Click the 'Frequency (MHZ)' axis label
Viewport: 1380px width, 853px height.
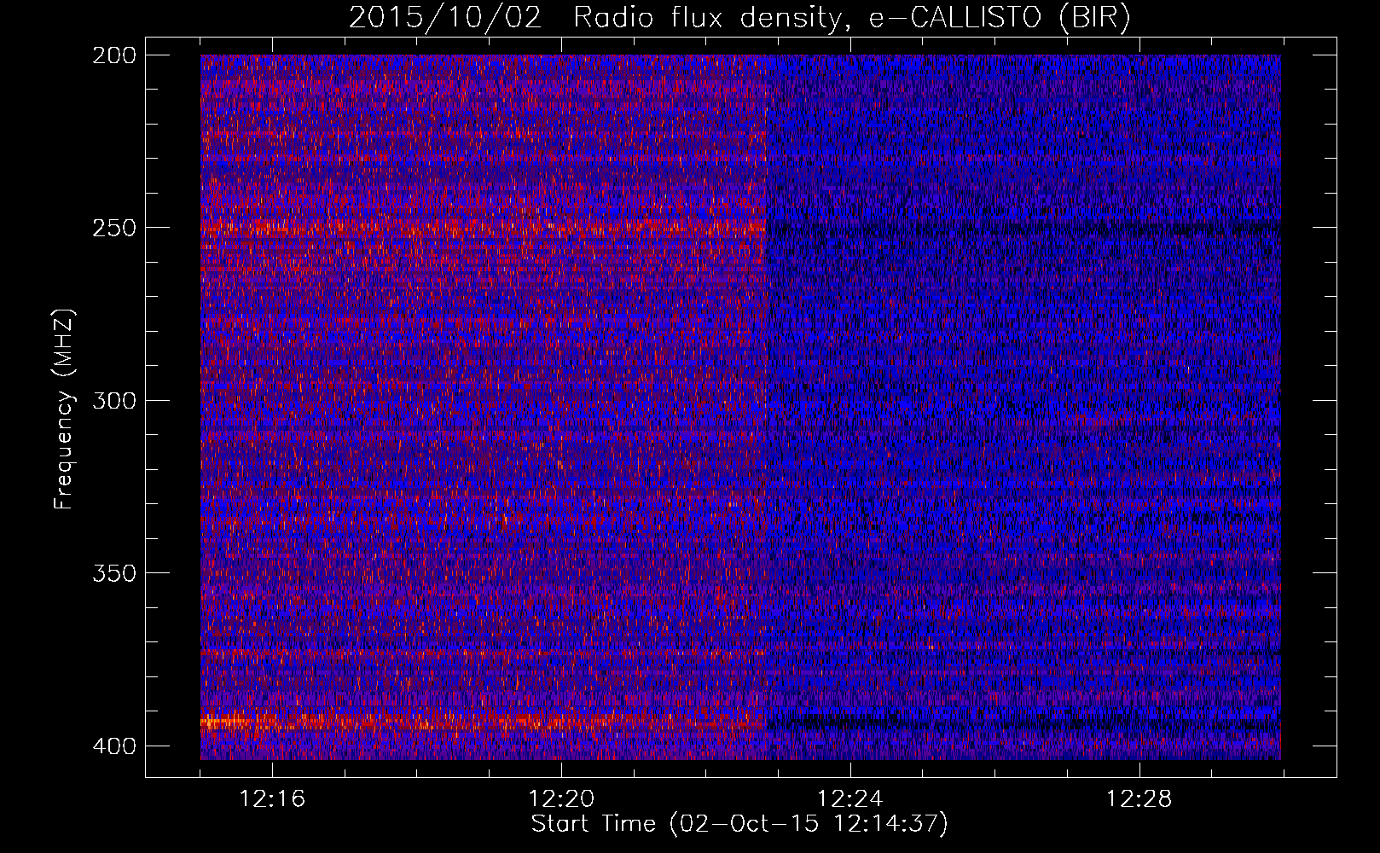64,409
